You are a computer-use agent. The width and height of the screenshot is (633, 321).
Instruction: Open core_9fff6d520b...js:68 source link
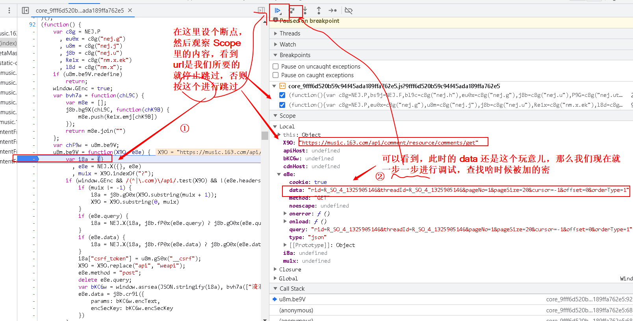click(x=589, y=310)
